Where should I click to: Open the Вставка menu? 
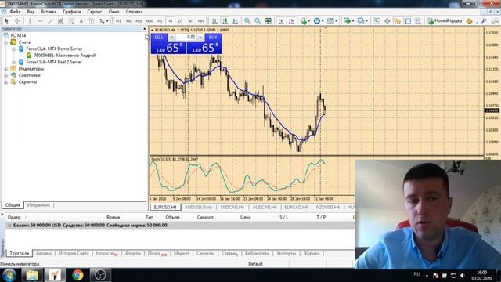coord(49,12)
